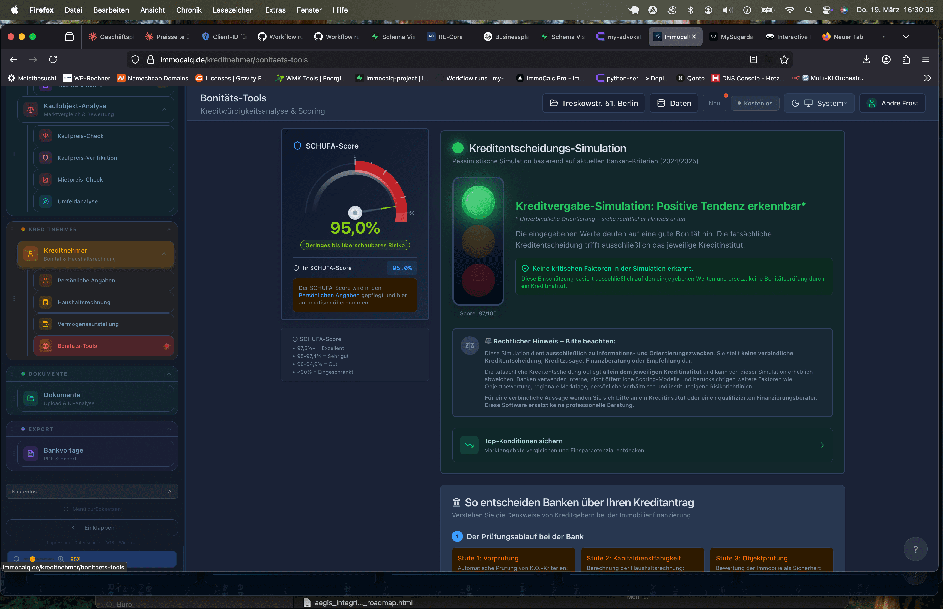Switch to the RE-Cora tab
This screenshot has width=943, height=609.
click(x=450, y=37)
